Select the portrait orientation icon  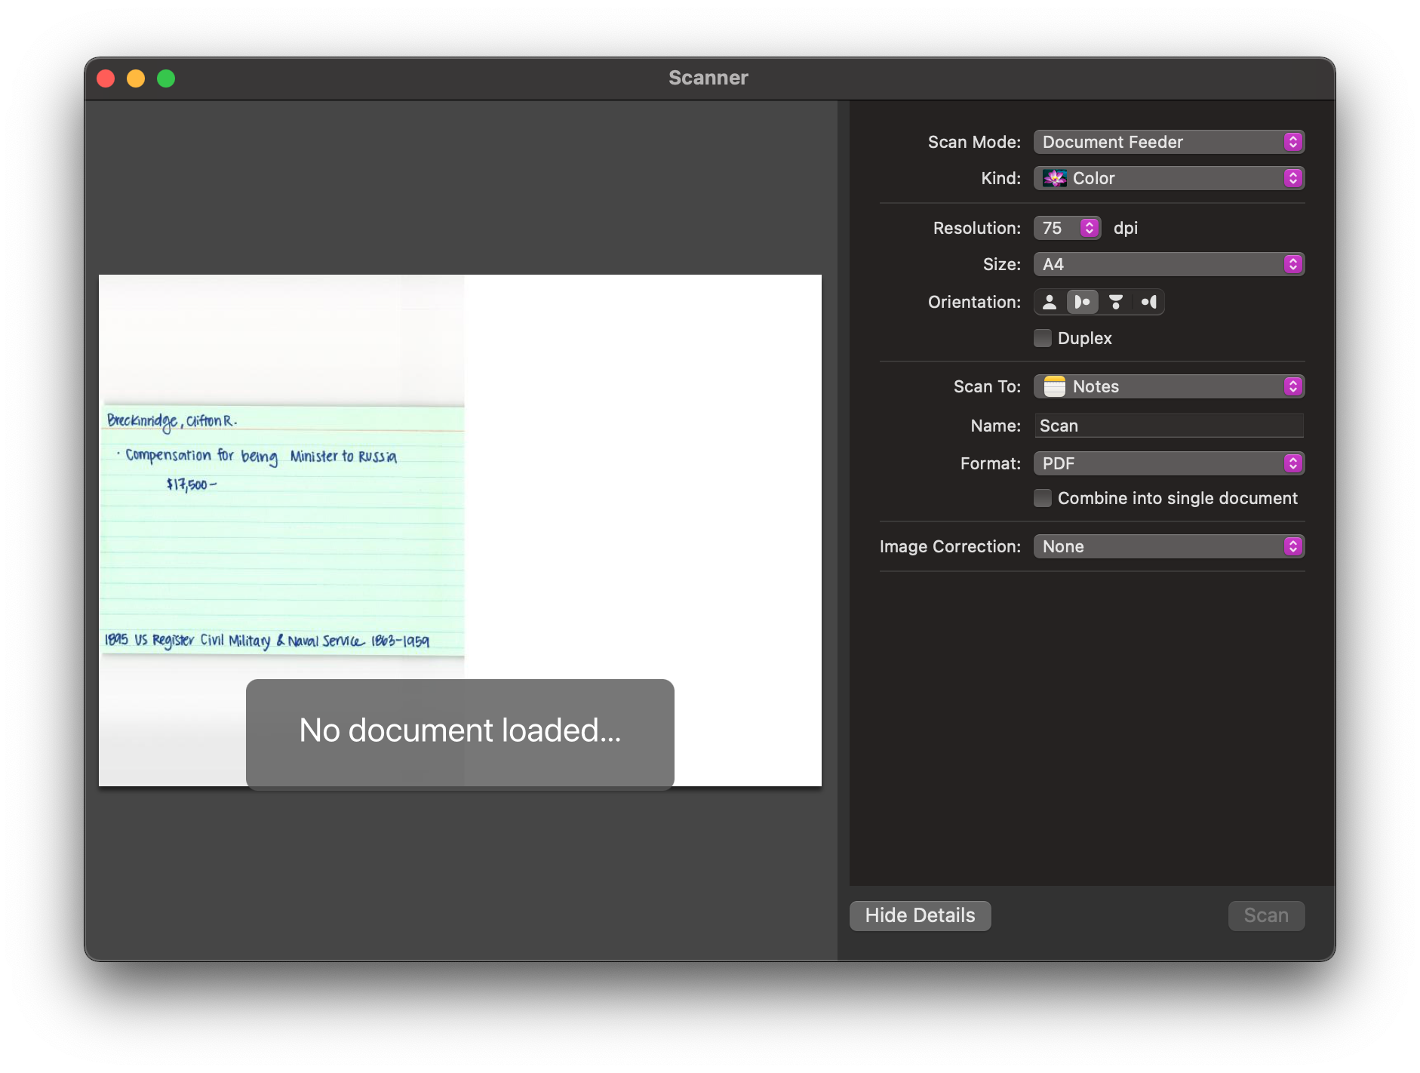tap(1049, 302)
